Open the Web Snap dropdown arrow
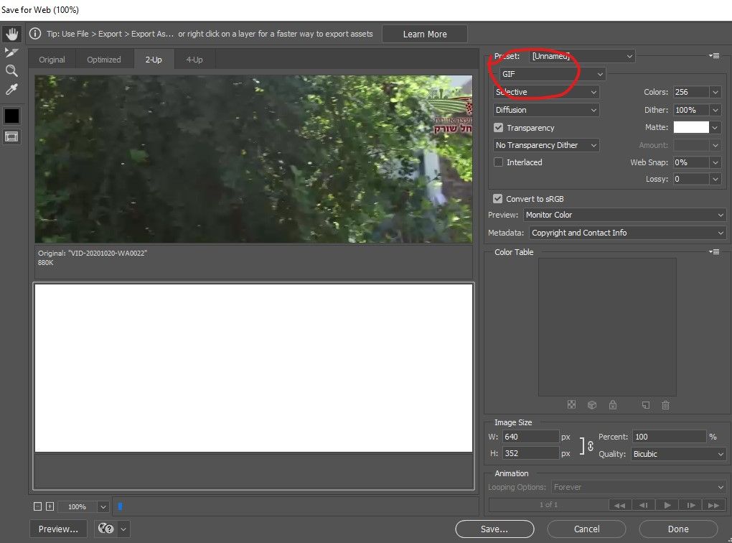This screenshot has width=732, height=543. [x=715, y=162]
